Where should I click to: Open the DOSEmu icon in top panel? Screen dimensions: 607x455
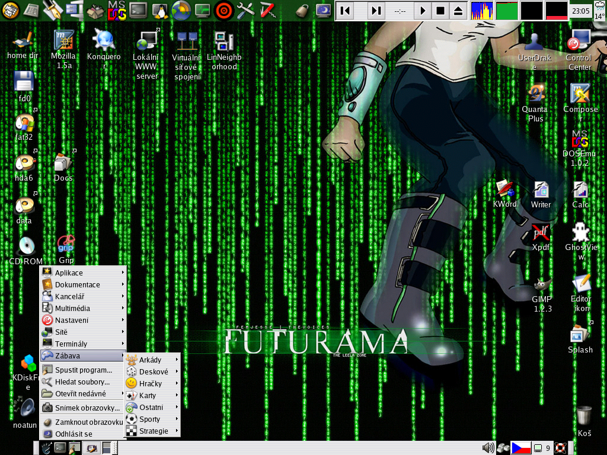pos(116,9)
